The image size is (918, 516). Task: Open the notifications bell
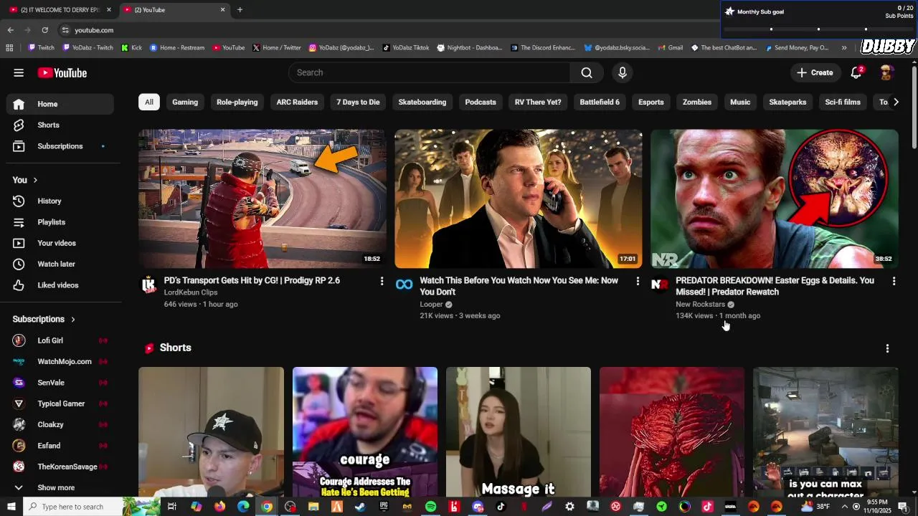point(856,72)
